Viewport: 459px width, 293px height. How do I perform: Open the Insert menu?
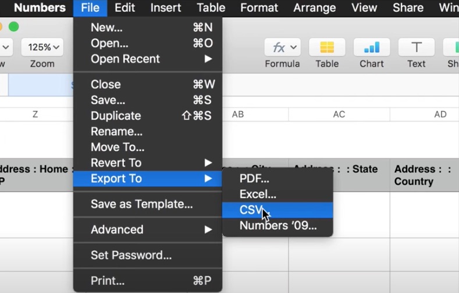point(166,8)
